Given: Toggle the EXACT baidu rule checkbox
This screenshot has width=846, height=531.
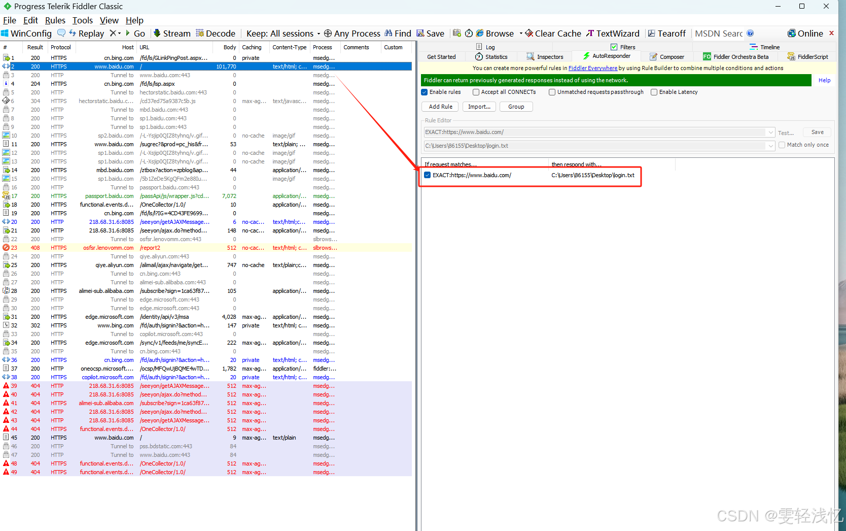Looking at the screenshot, I should 427,175.
